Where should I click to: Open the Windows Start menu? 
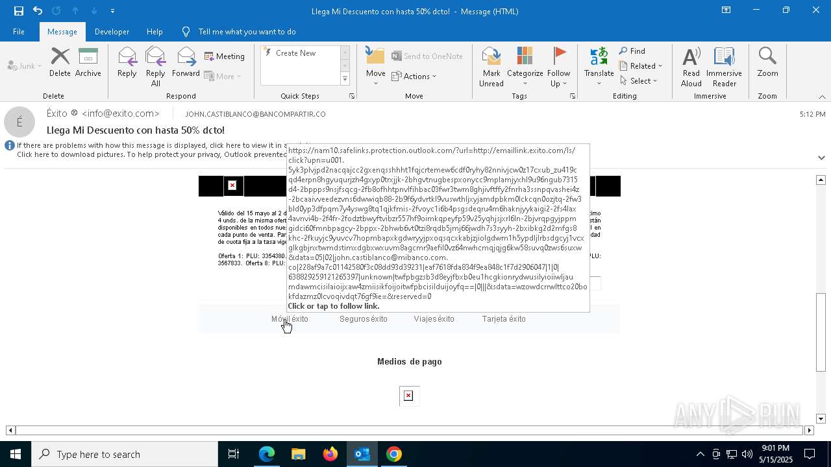tap(16, 454)
